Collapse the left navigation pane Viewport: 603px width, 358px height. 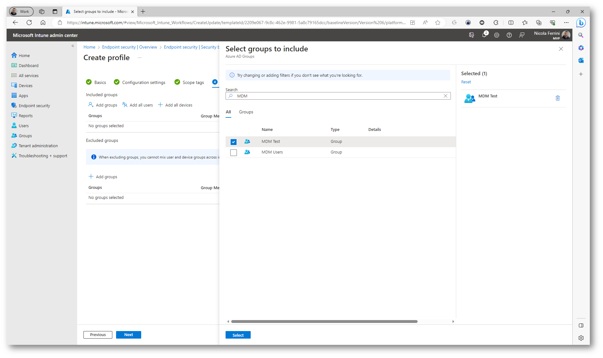coord(73,46)
